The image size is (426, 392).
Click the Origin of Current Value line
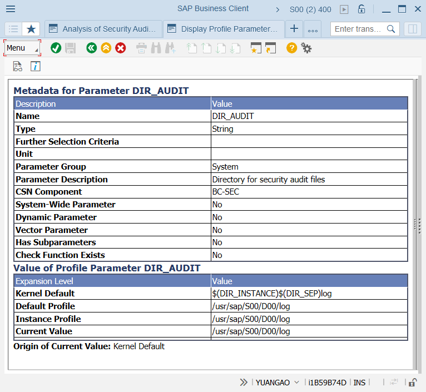(89, 346)
